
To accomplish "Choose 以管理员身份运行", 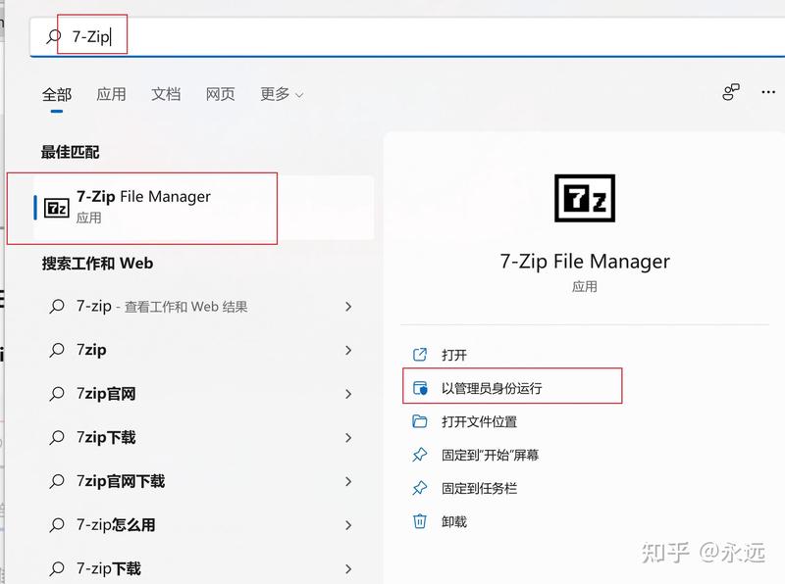I will click(492, 388).
